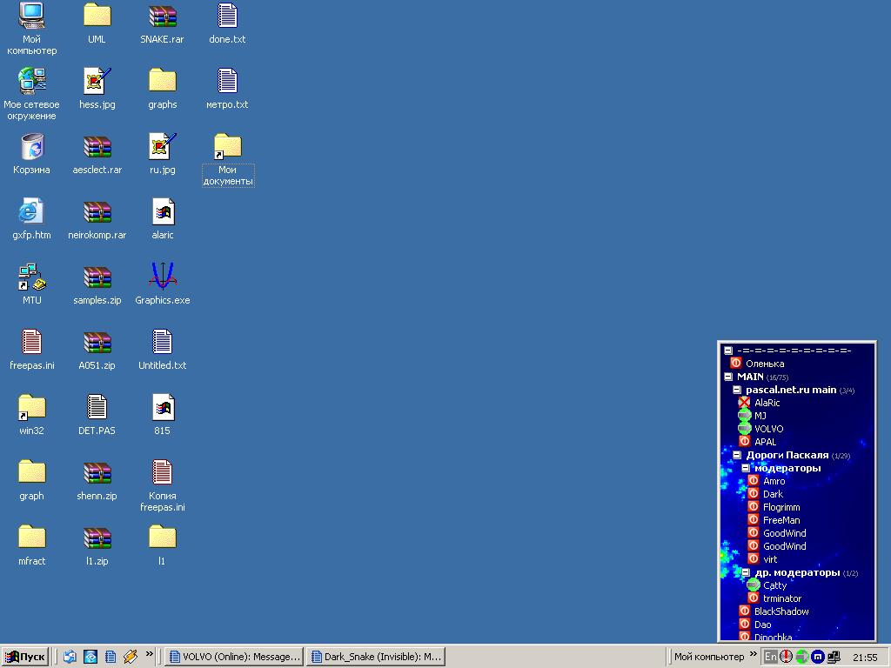
Task: Click the En language indicator in tray
Action: coord(771,657)
